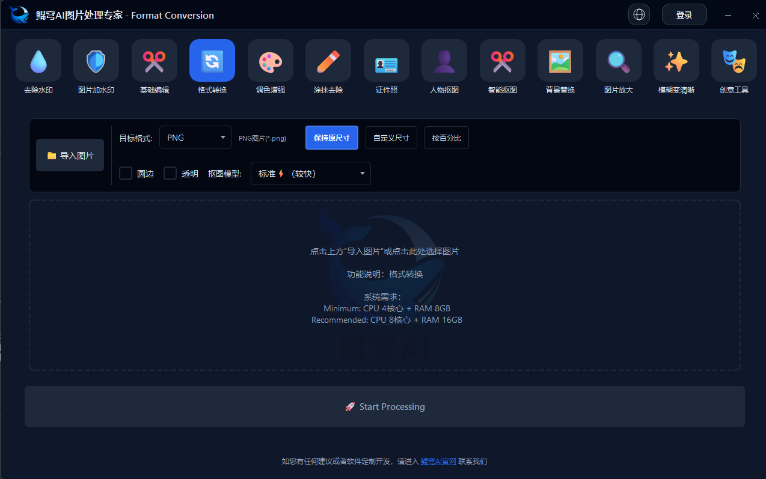Open the 图片加水印 watermark adding tool
The width and height of the screenshot is (766, 479).
(96, 66)
